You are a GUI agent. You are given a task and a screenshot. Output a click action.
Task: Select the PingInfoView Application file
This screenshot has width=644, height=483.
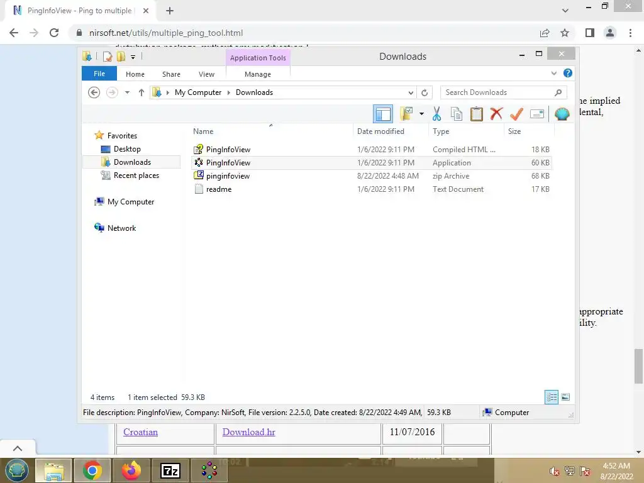tap(371, 163)
